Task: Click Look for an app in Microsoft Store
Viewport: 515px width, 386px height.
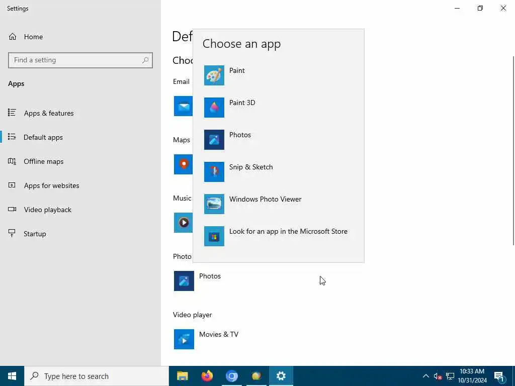Action: 288,231
